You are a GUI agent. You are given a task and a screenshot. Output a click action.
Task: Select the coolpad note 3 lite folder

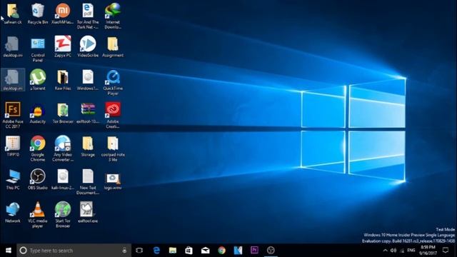click(x=113, y=148)
